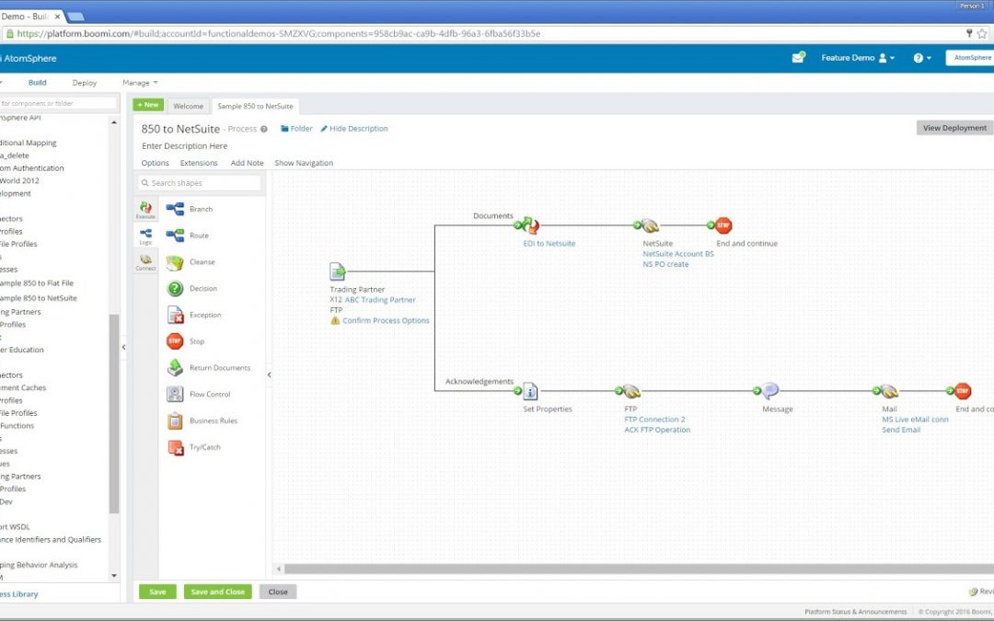Select the Exception shape icon
This screenshot has height=621, width=994.
175,315
